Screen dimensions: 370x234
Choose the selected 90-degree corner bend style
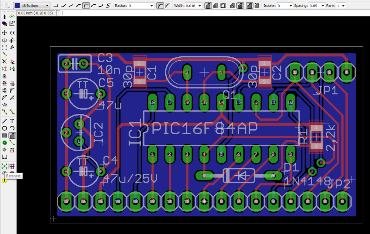click(x=86, y=6)
